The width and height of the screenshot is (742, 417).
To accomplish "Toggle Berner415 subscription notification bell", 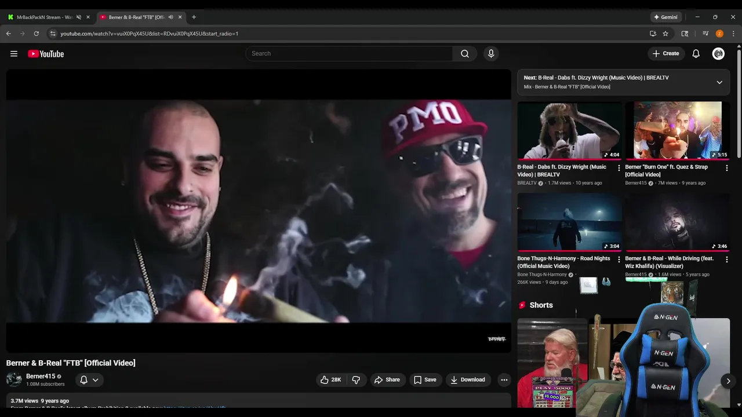I will click(89, 380).
